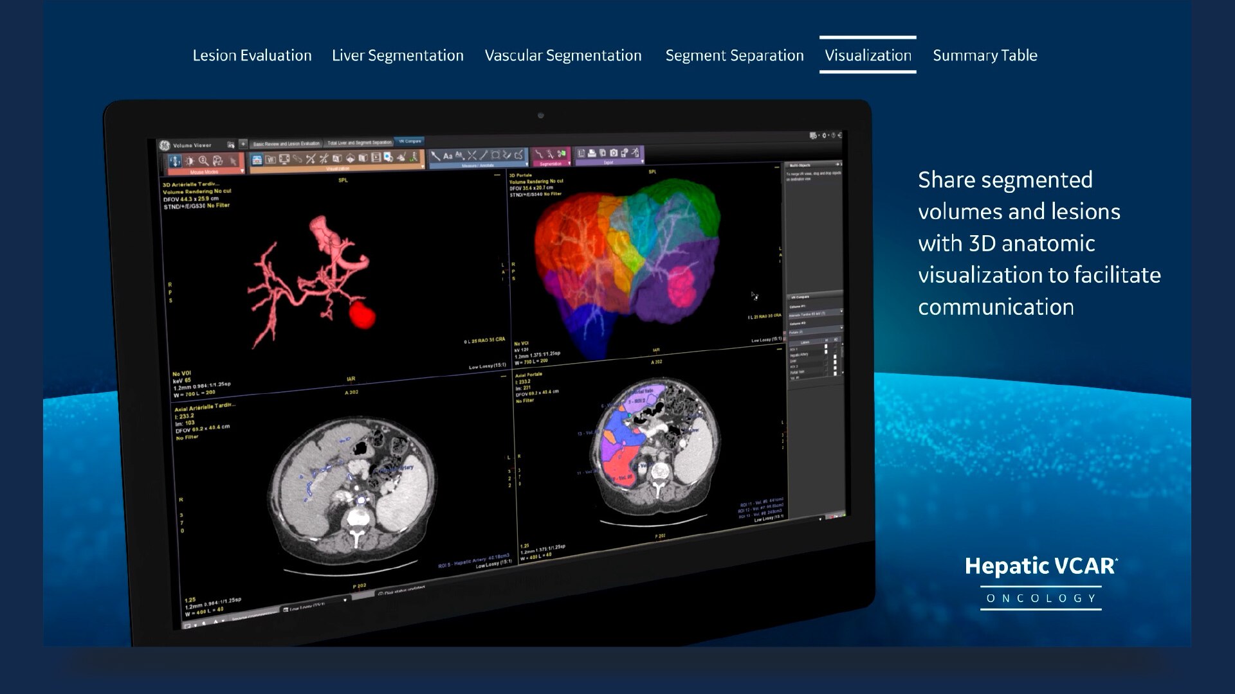Click the print icon in Export
This screenshot has width=1235, height=694.
tap(592, 153)
